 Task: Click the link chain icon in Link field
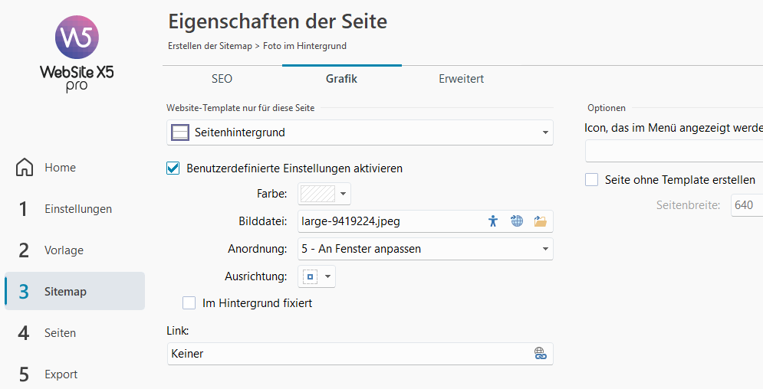540,353
